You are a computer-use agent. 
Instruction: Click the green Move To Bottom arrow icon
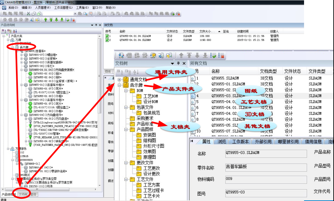pyautogui.click(x=62, y=20)
